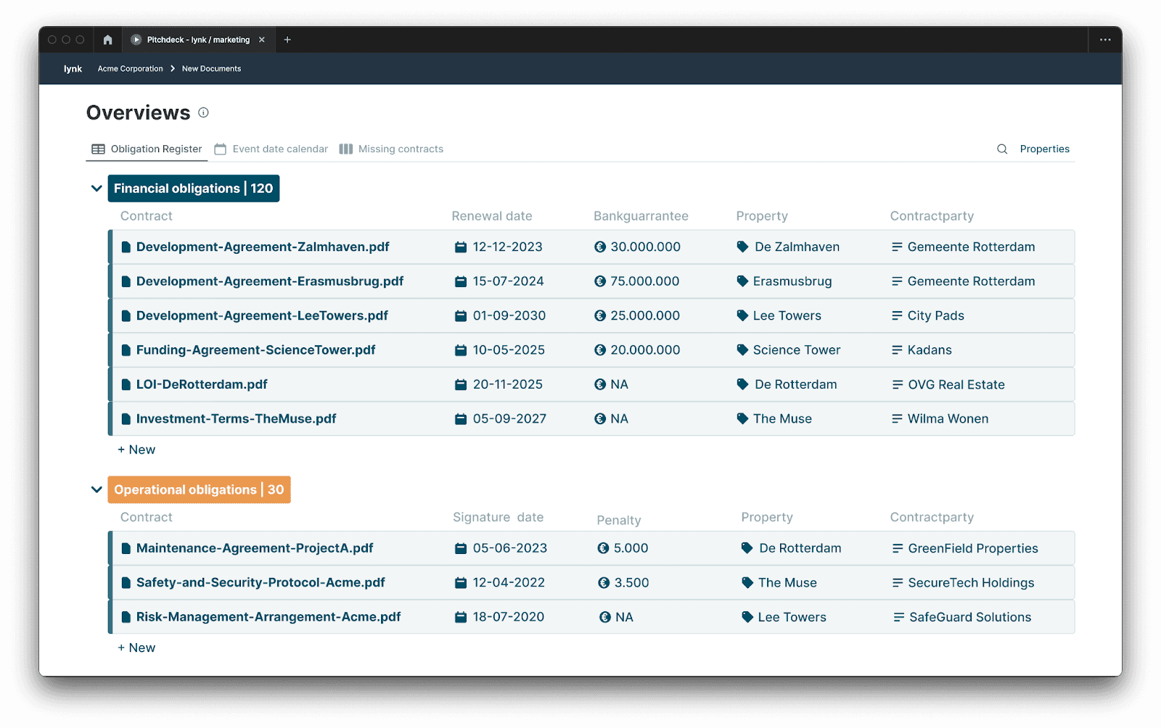
Task: Click the 20.000.000 bank guarantee value
Action: [x=645, y=350]
